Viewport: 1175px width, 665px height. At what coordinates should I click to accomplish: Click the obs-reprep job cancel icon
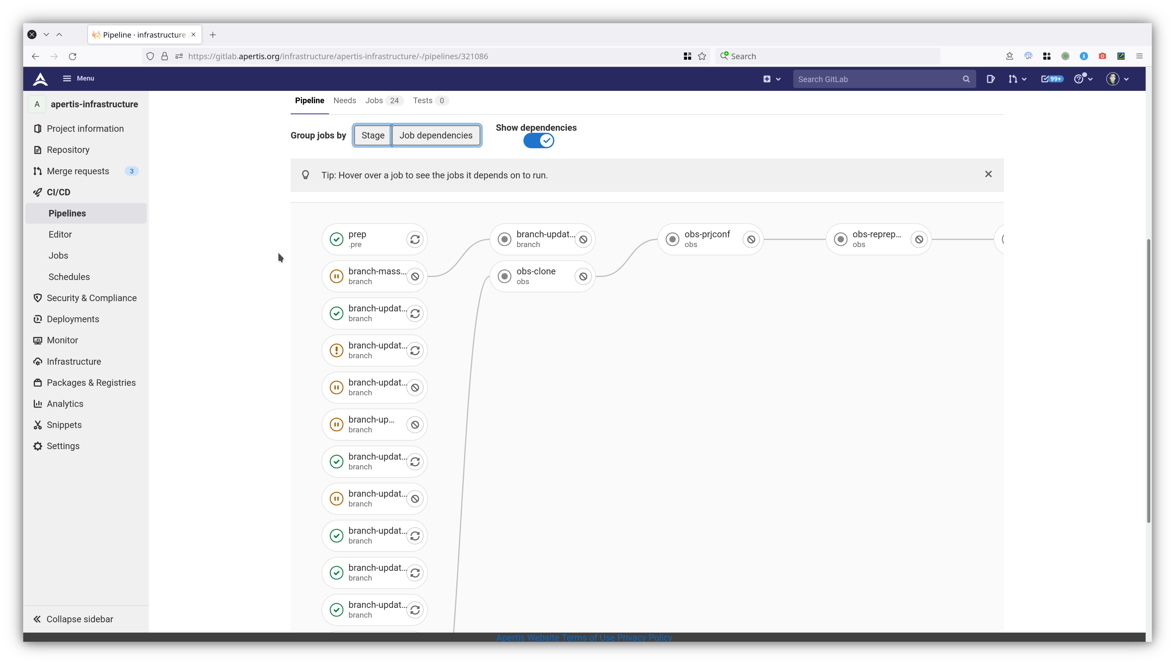(x=919, y=239)
